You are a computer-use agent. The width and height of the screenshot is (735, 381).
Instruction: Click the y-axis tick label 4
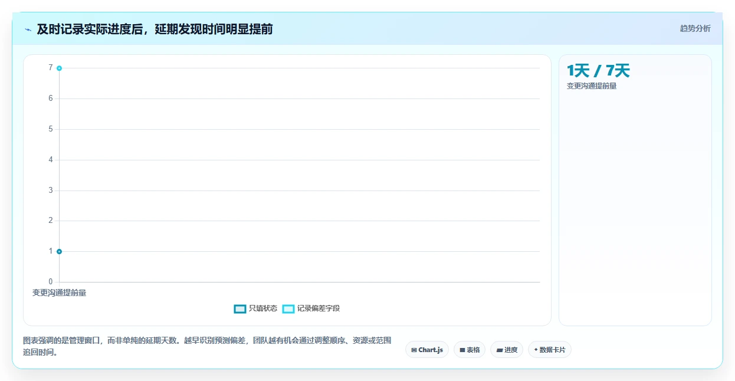(51, 160)
